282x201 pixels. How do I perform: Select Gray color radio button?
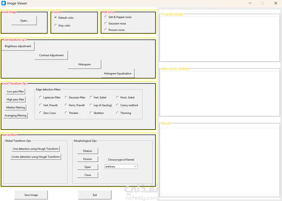55,25
